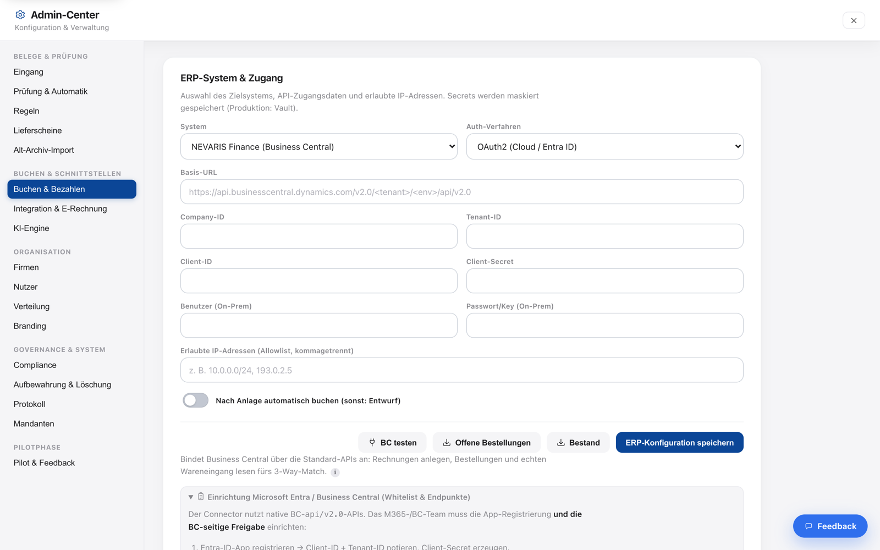Click Offene Bestellungen button
880x550 pixels.
tap(486, 442)
